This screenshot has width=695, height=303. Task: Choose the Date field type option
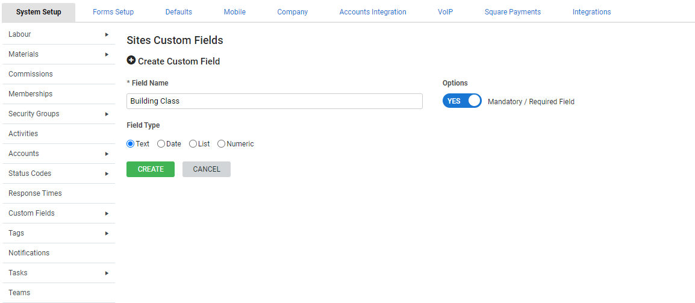pos(161,144)
